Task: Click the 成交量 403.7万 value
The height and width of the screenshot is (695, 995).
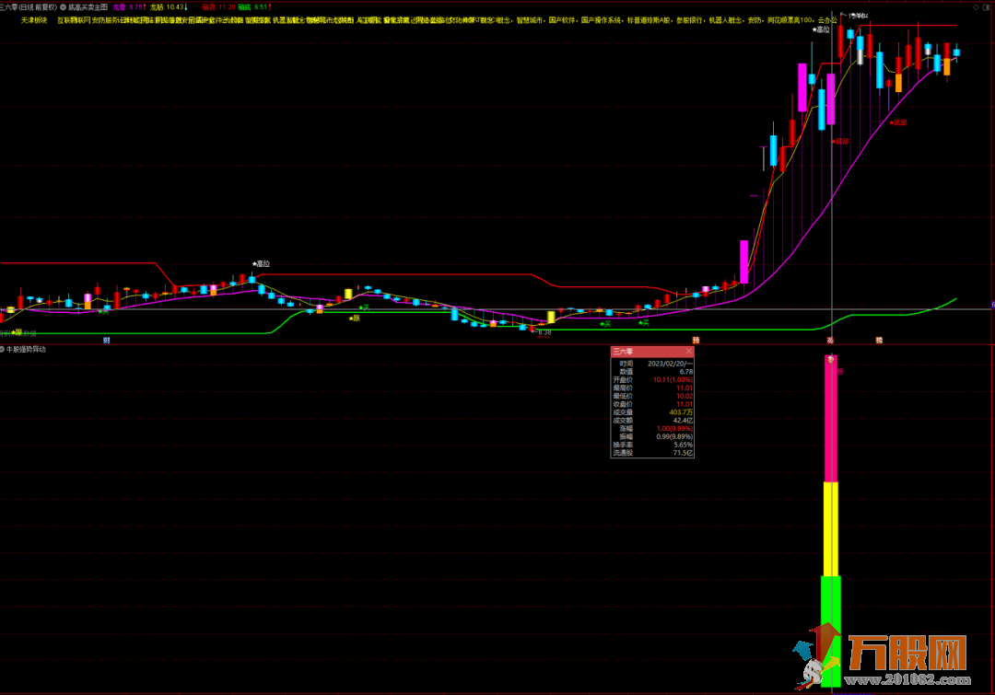Action: tap(681, 412)
